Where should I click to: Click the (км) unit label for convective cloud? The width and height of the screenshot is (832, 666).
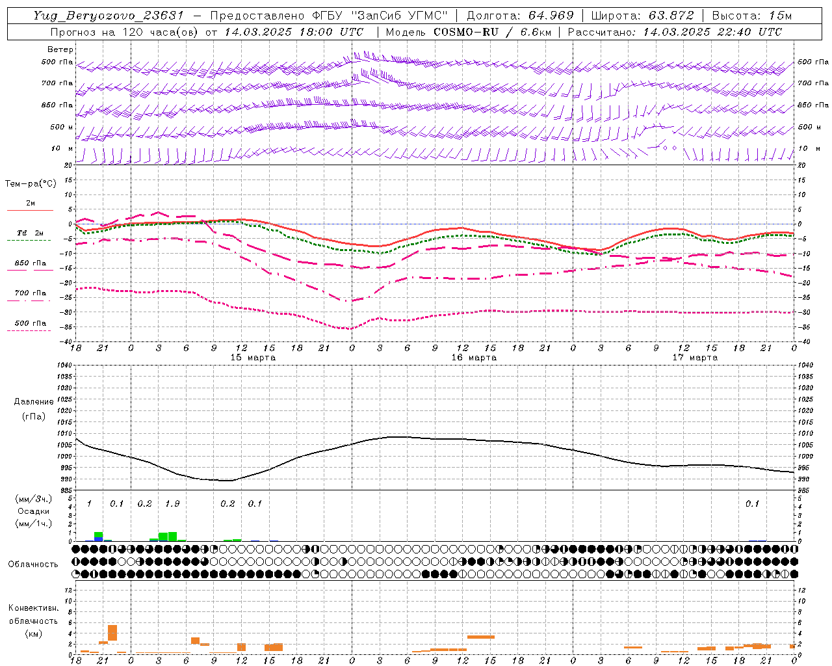(x=33, y=633)
